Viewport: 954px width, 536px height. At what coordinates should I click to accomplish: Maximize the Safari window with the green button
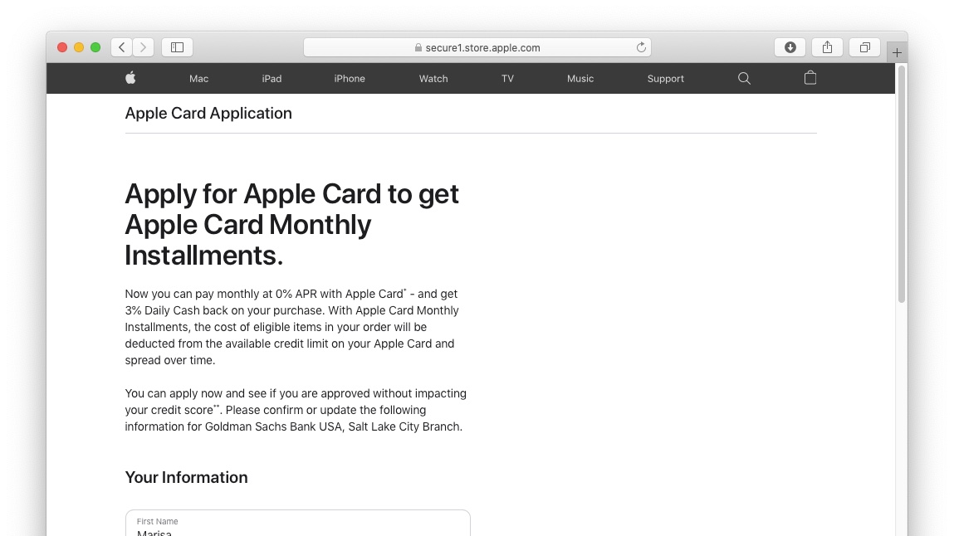(x=95, y=47)
